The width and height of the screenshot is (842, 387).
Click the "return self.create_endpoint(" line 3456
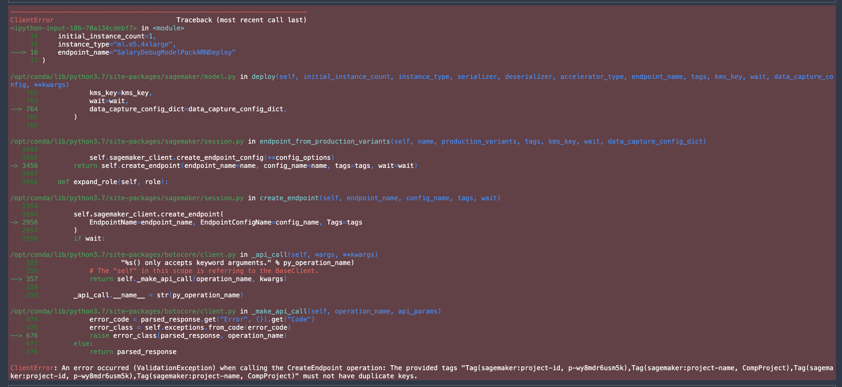(x=245, y=166)
